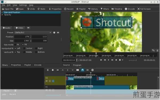The image size is (160, 100).
Task: Open the Settings menu
Action: coord(23,5)
